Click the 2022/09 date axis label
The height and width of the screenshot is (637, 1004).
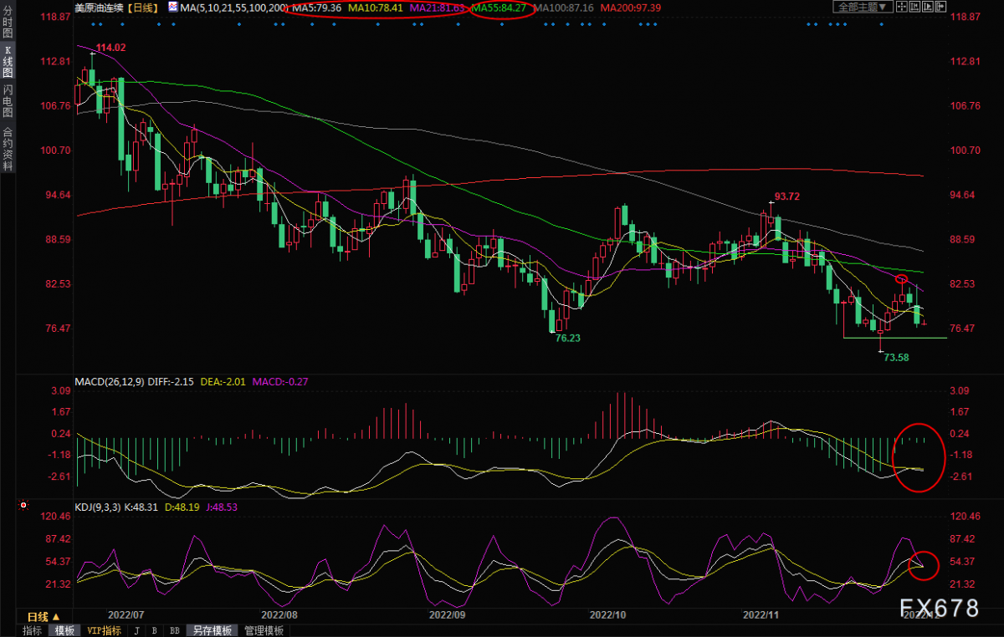pos(447,614)
